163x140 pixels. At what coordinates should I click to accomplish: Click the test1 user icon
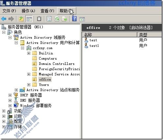86,46
